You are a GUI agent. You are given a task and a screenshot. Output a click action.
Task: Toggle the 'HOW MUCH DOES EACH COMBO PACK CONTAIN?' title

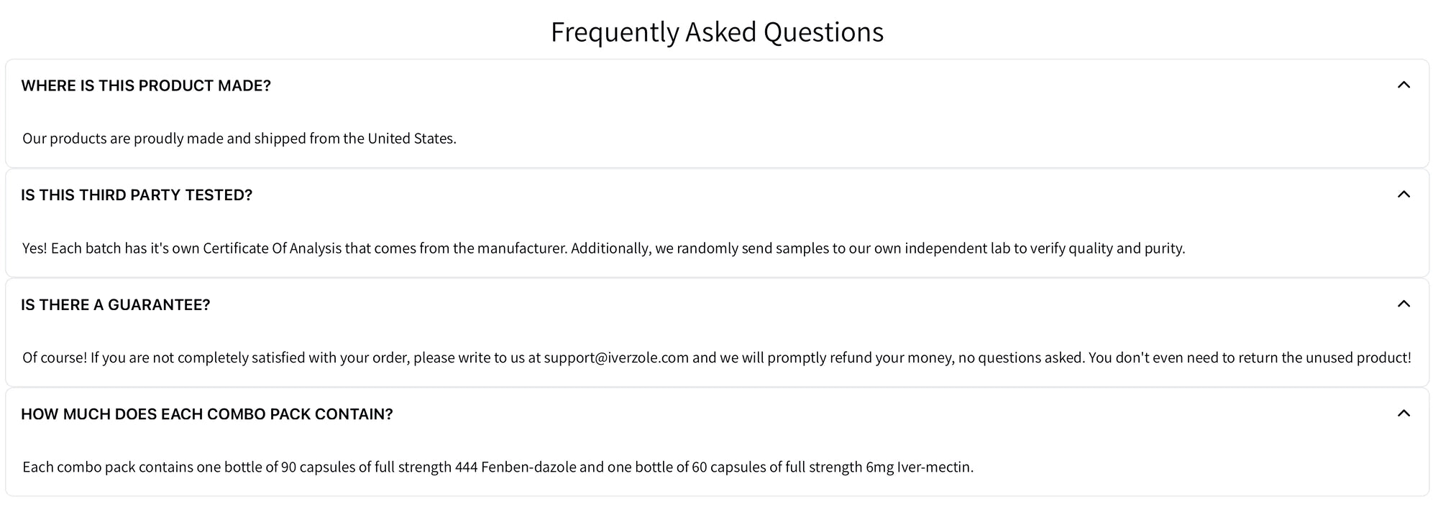pos(207,414)
